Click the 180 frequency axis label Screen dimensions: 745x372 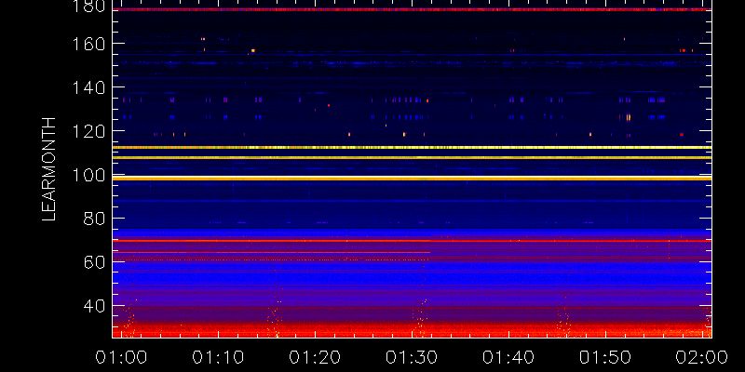point(90,7)
